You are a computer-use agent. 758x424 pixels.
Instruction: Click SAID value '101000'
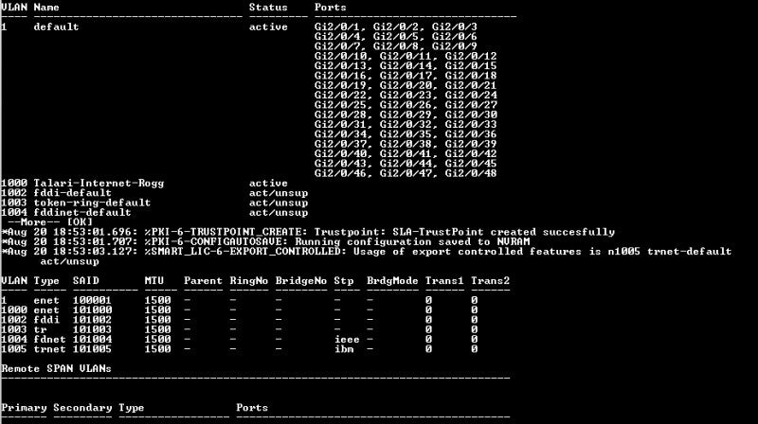click(x=92, y=310)
